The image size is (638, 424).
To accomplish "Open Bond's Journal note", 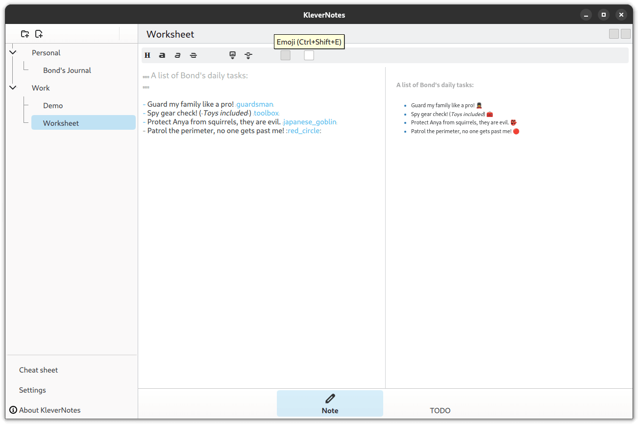I will (67, 71).
